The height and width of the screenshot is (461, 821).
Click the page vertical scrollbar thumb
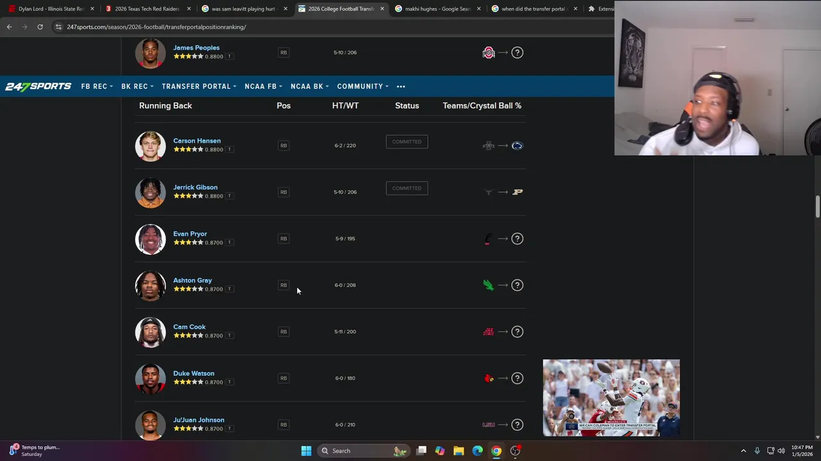[818, 207]
